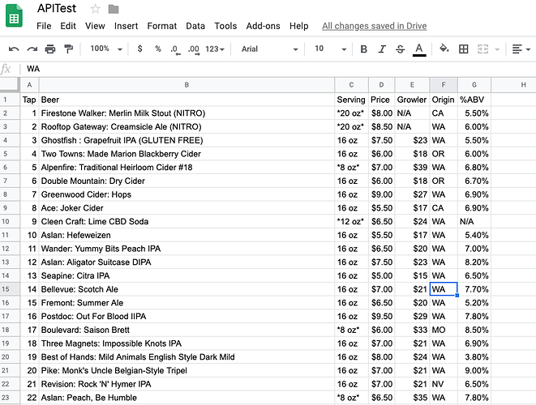The image size is (536, 405).
Task: Click the Undo arrow icon
Action: (x=14, y=49)
